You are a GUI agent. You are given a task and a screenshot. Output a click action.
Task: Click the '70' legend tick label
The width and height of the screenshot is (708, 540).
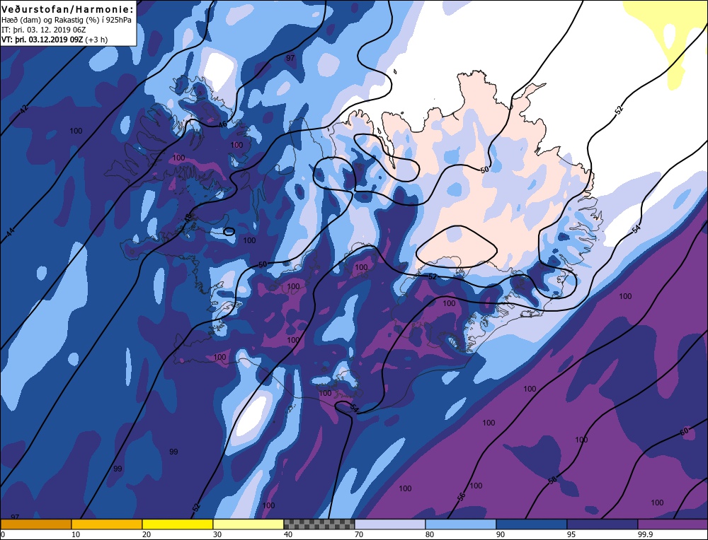(x=359, y=534)
